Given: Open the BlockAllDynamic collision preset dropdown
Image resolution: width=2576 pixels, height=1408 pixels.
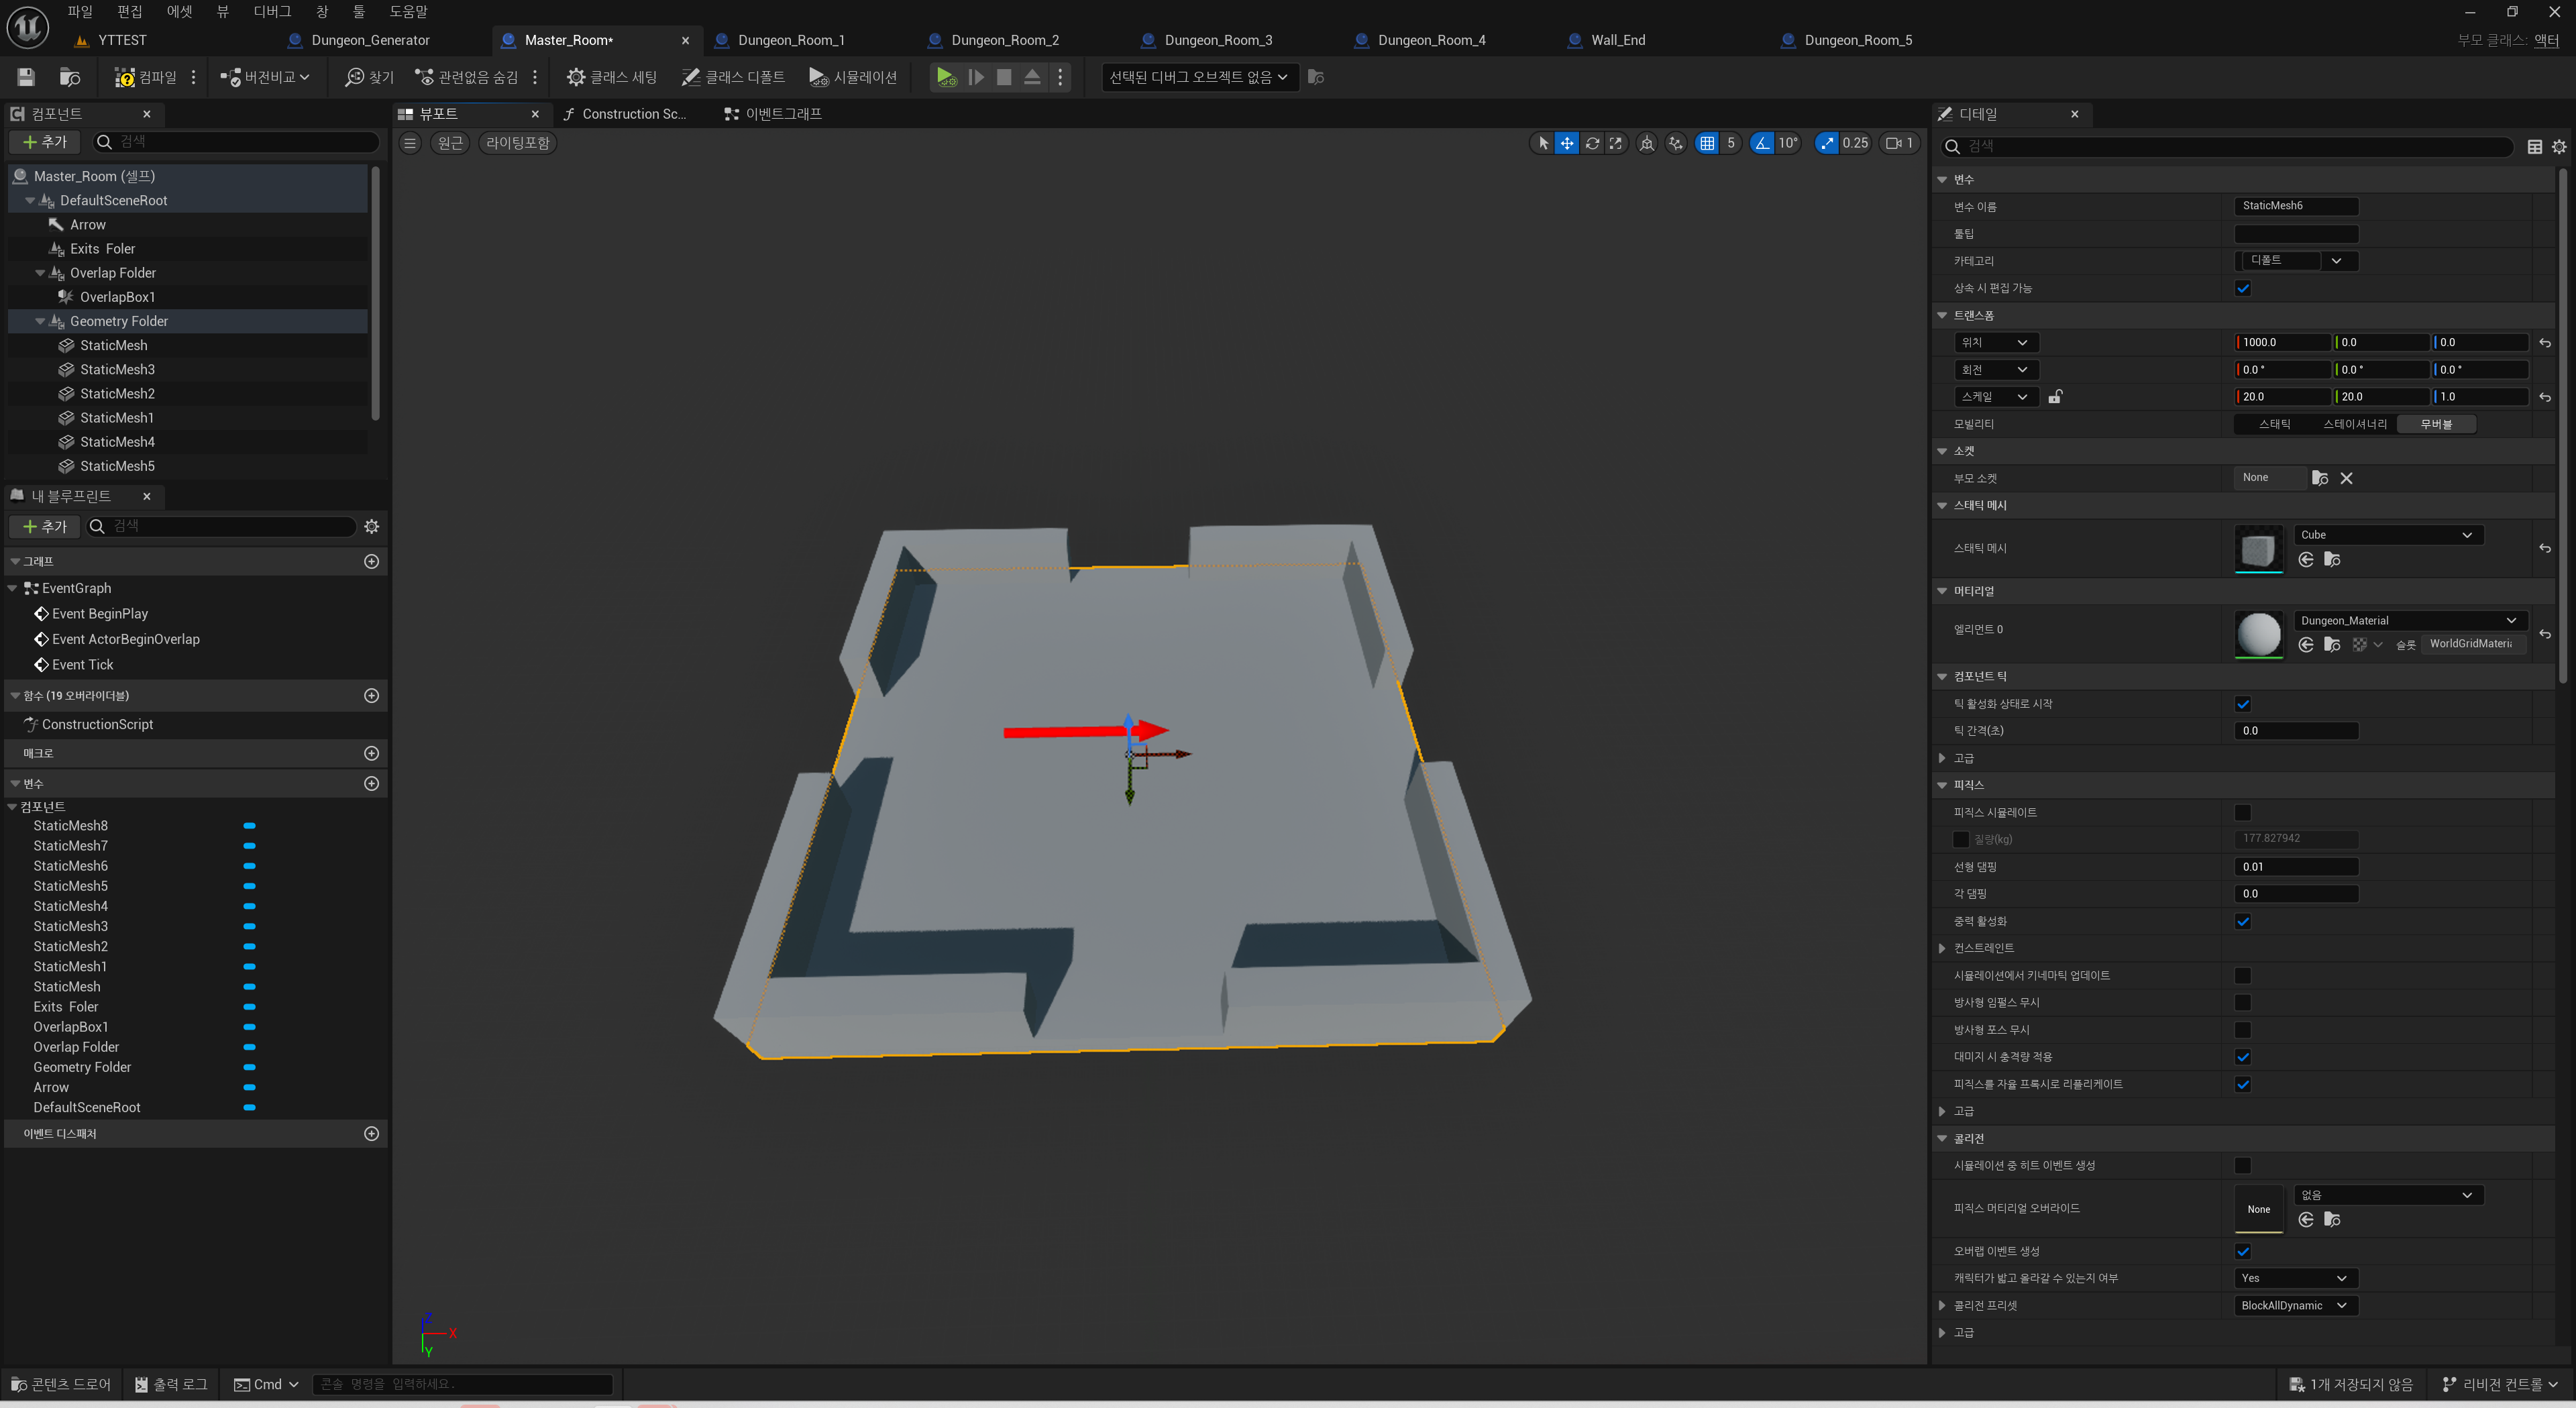Looking at the screenshot, I should click(x=2295, y=1305).
